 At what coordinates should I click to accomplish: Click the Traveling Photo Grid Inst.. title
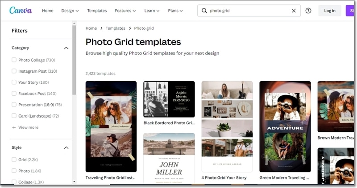pos(111,178)
